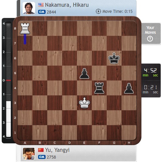Click Hikaru Nakamura's profile photo
Viewport: 161px width, 162px height.
pos(29,8)
